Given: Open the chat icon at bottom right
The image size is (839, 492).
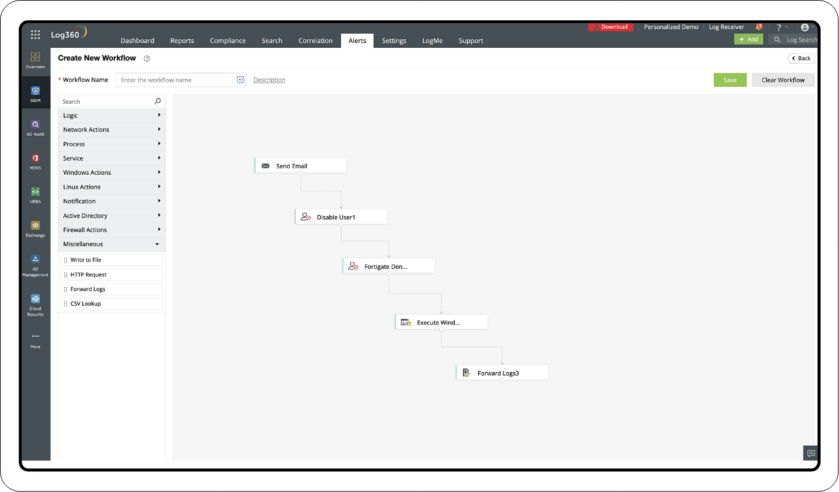Looking at the screenshot, I should (x=811, y=453).
